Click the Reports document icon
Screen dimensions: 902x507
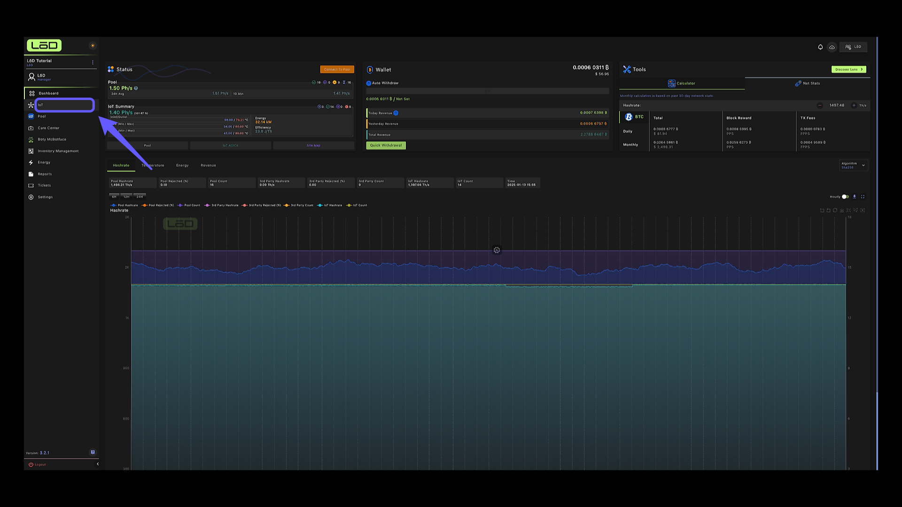(31, 174)
